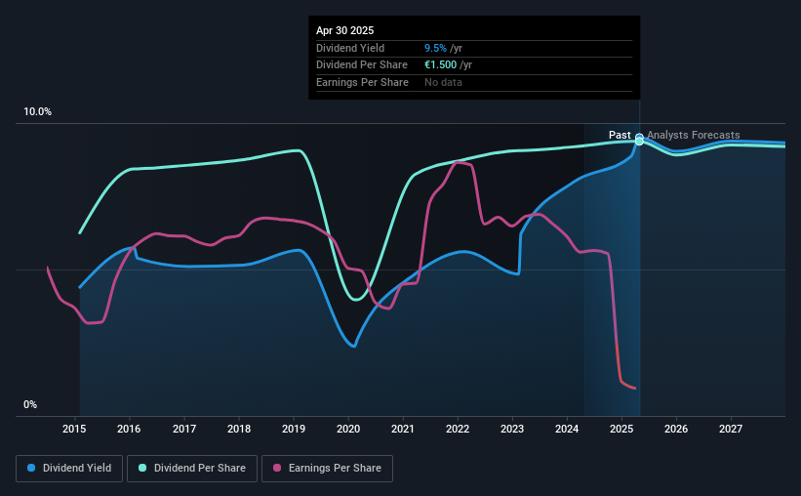The height and width of the screenshot is (496, 801).
Task: Click the tooltip Earnings Per Share row label
Action: tap(362, 82)
